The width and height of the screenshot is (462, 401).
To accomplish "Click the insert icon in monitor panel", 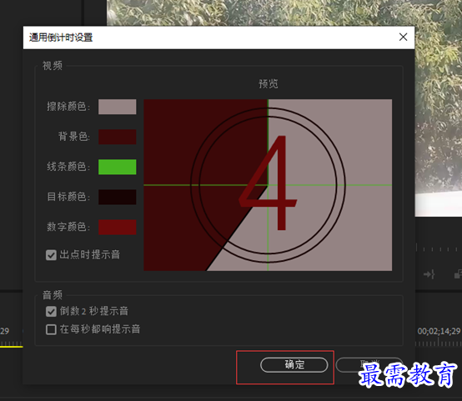I will tap(429, 274).
